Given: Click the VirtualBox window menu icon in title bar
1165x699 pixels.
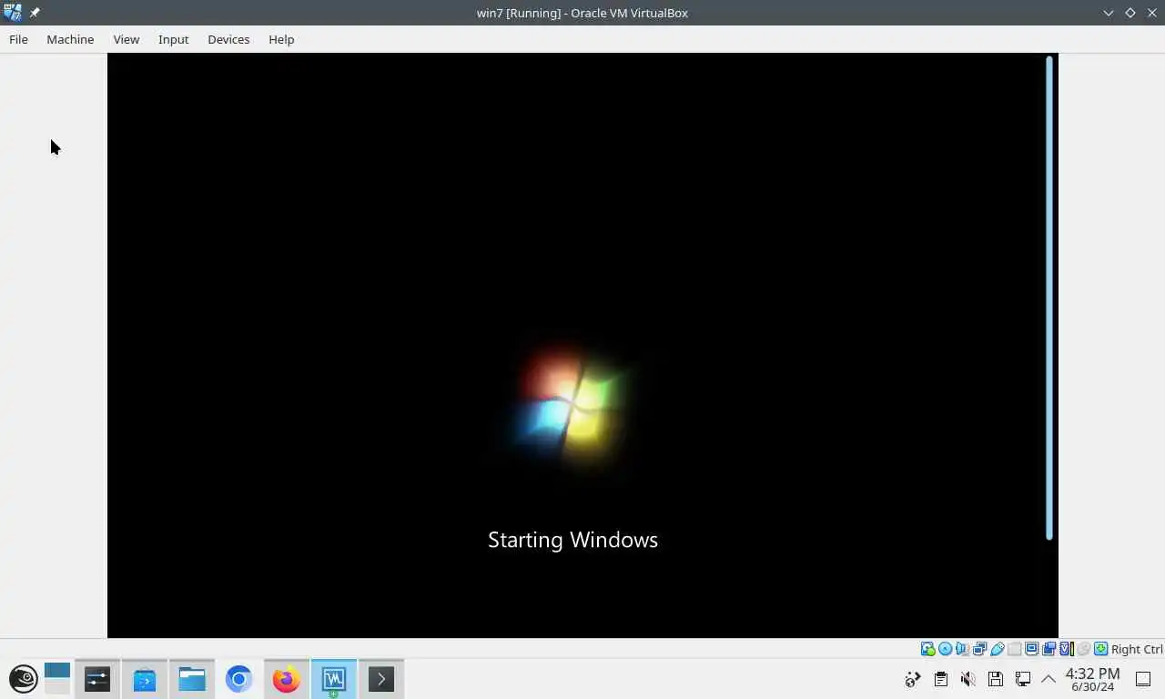Looking at the screenshot, I should coord(13,13).
